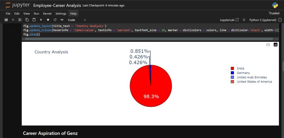Run the selected cell with the play icon

41,20
